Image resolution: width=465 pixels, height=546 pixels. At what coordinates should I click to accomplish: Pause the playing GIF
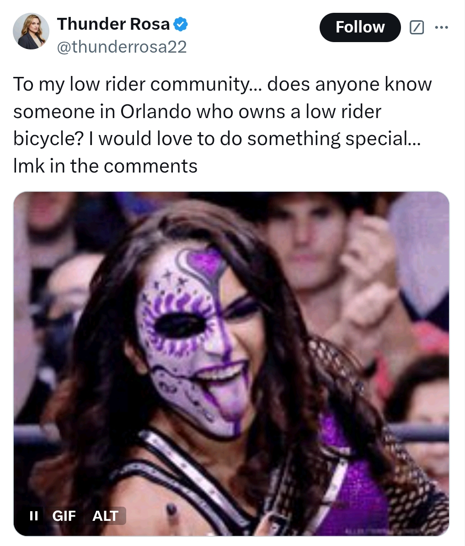point(34,515)
